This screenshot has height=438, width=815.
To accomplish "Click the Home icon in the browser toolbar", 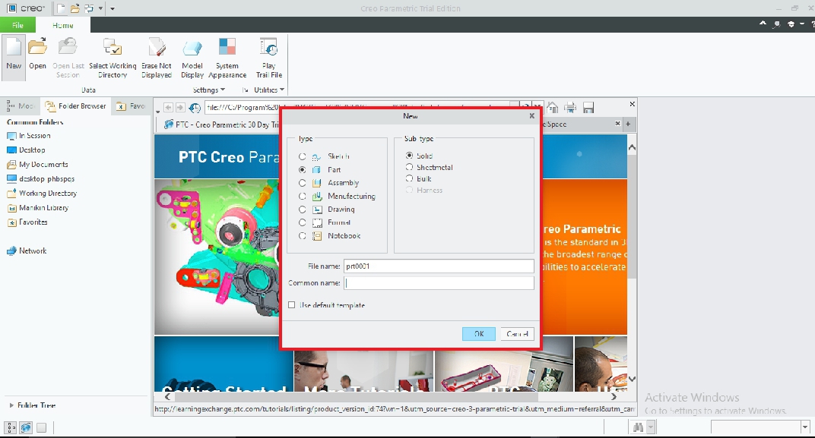I will tap(553, 107).
